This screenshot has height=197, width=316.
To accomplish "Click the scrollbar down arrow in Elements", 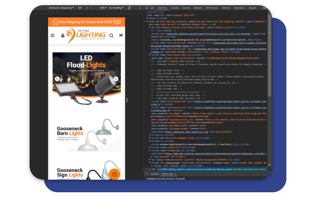I will 269,165.
